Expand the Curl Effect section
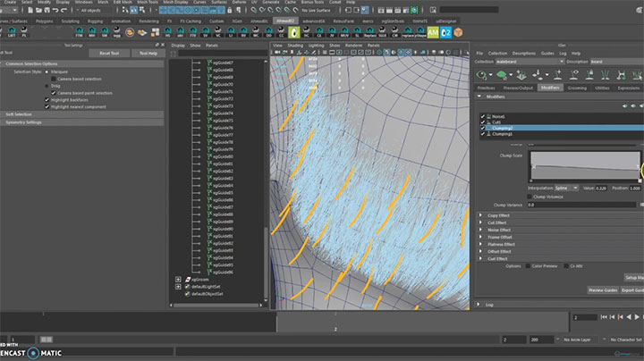The height and width of the screenshot is (361, 644). pyautogui.click(x=481, y=259)
